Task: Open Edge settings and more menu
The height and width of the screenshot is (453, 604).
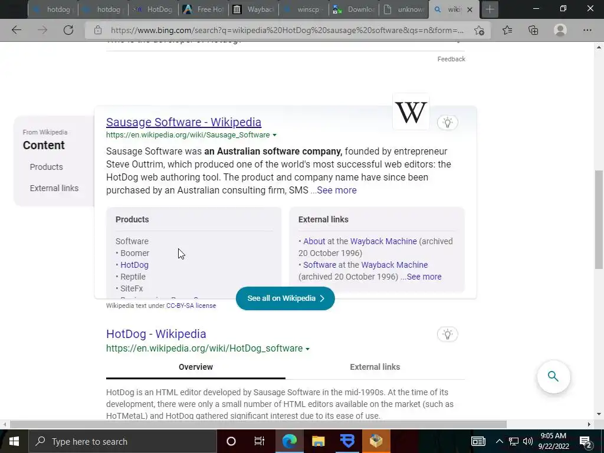Action: pos(587,30)
